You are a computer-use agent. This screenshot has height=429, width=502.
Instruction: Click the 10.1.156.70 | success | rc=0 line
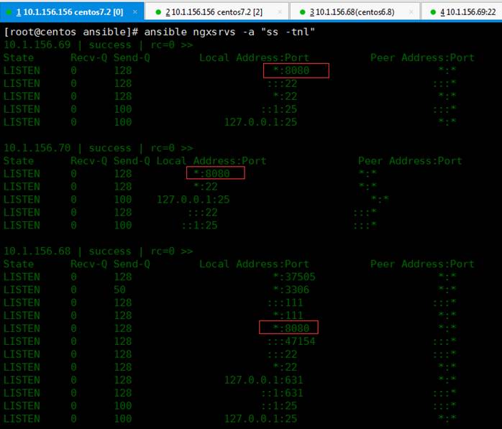point(99,148)
